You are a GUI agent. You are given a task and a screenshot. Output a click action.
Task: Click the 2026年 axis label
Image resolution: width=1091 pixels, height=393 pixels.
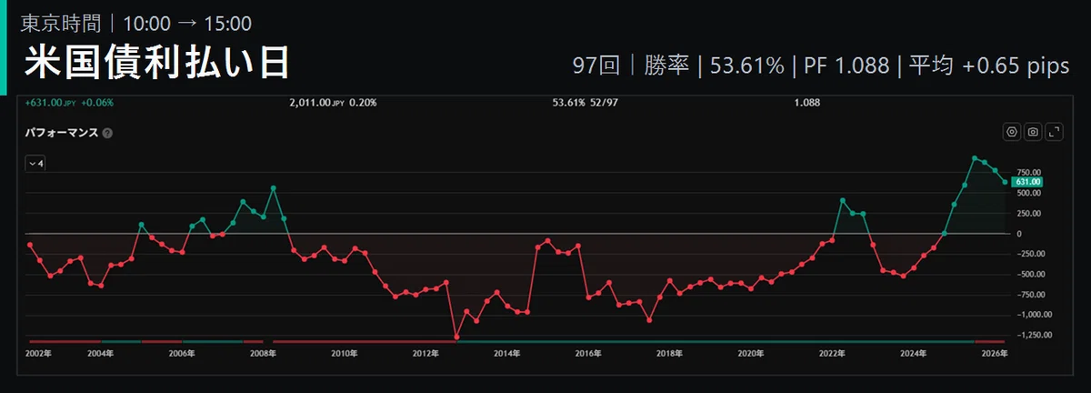[x=995, y=353]
